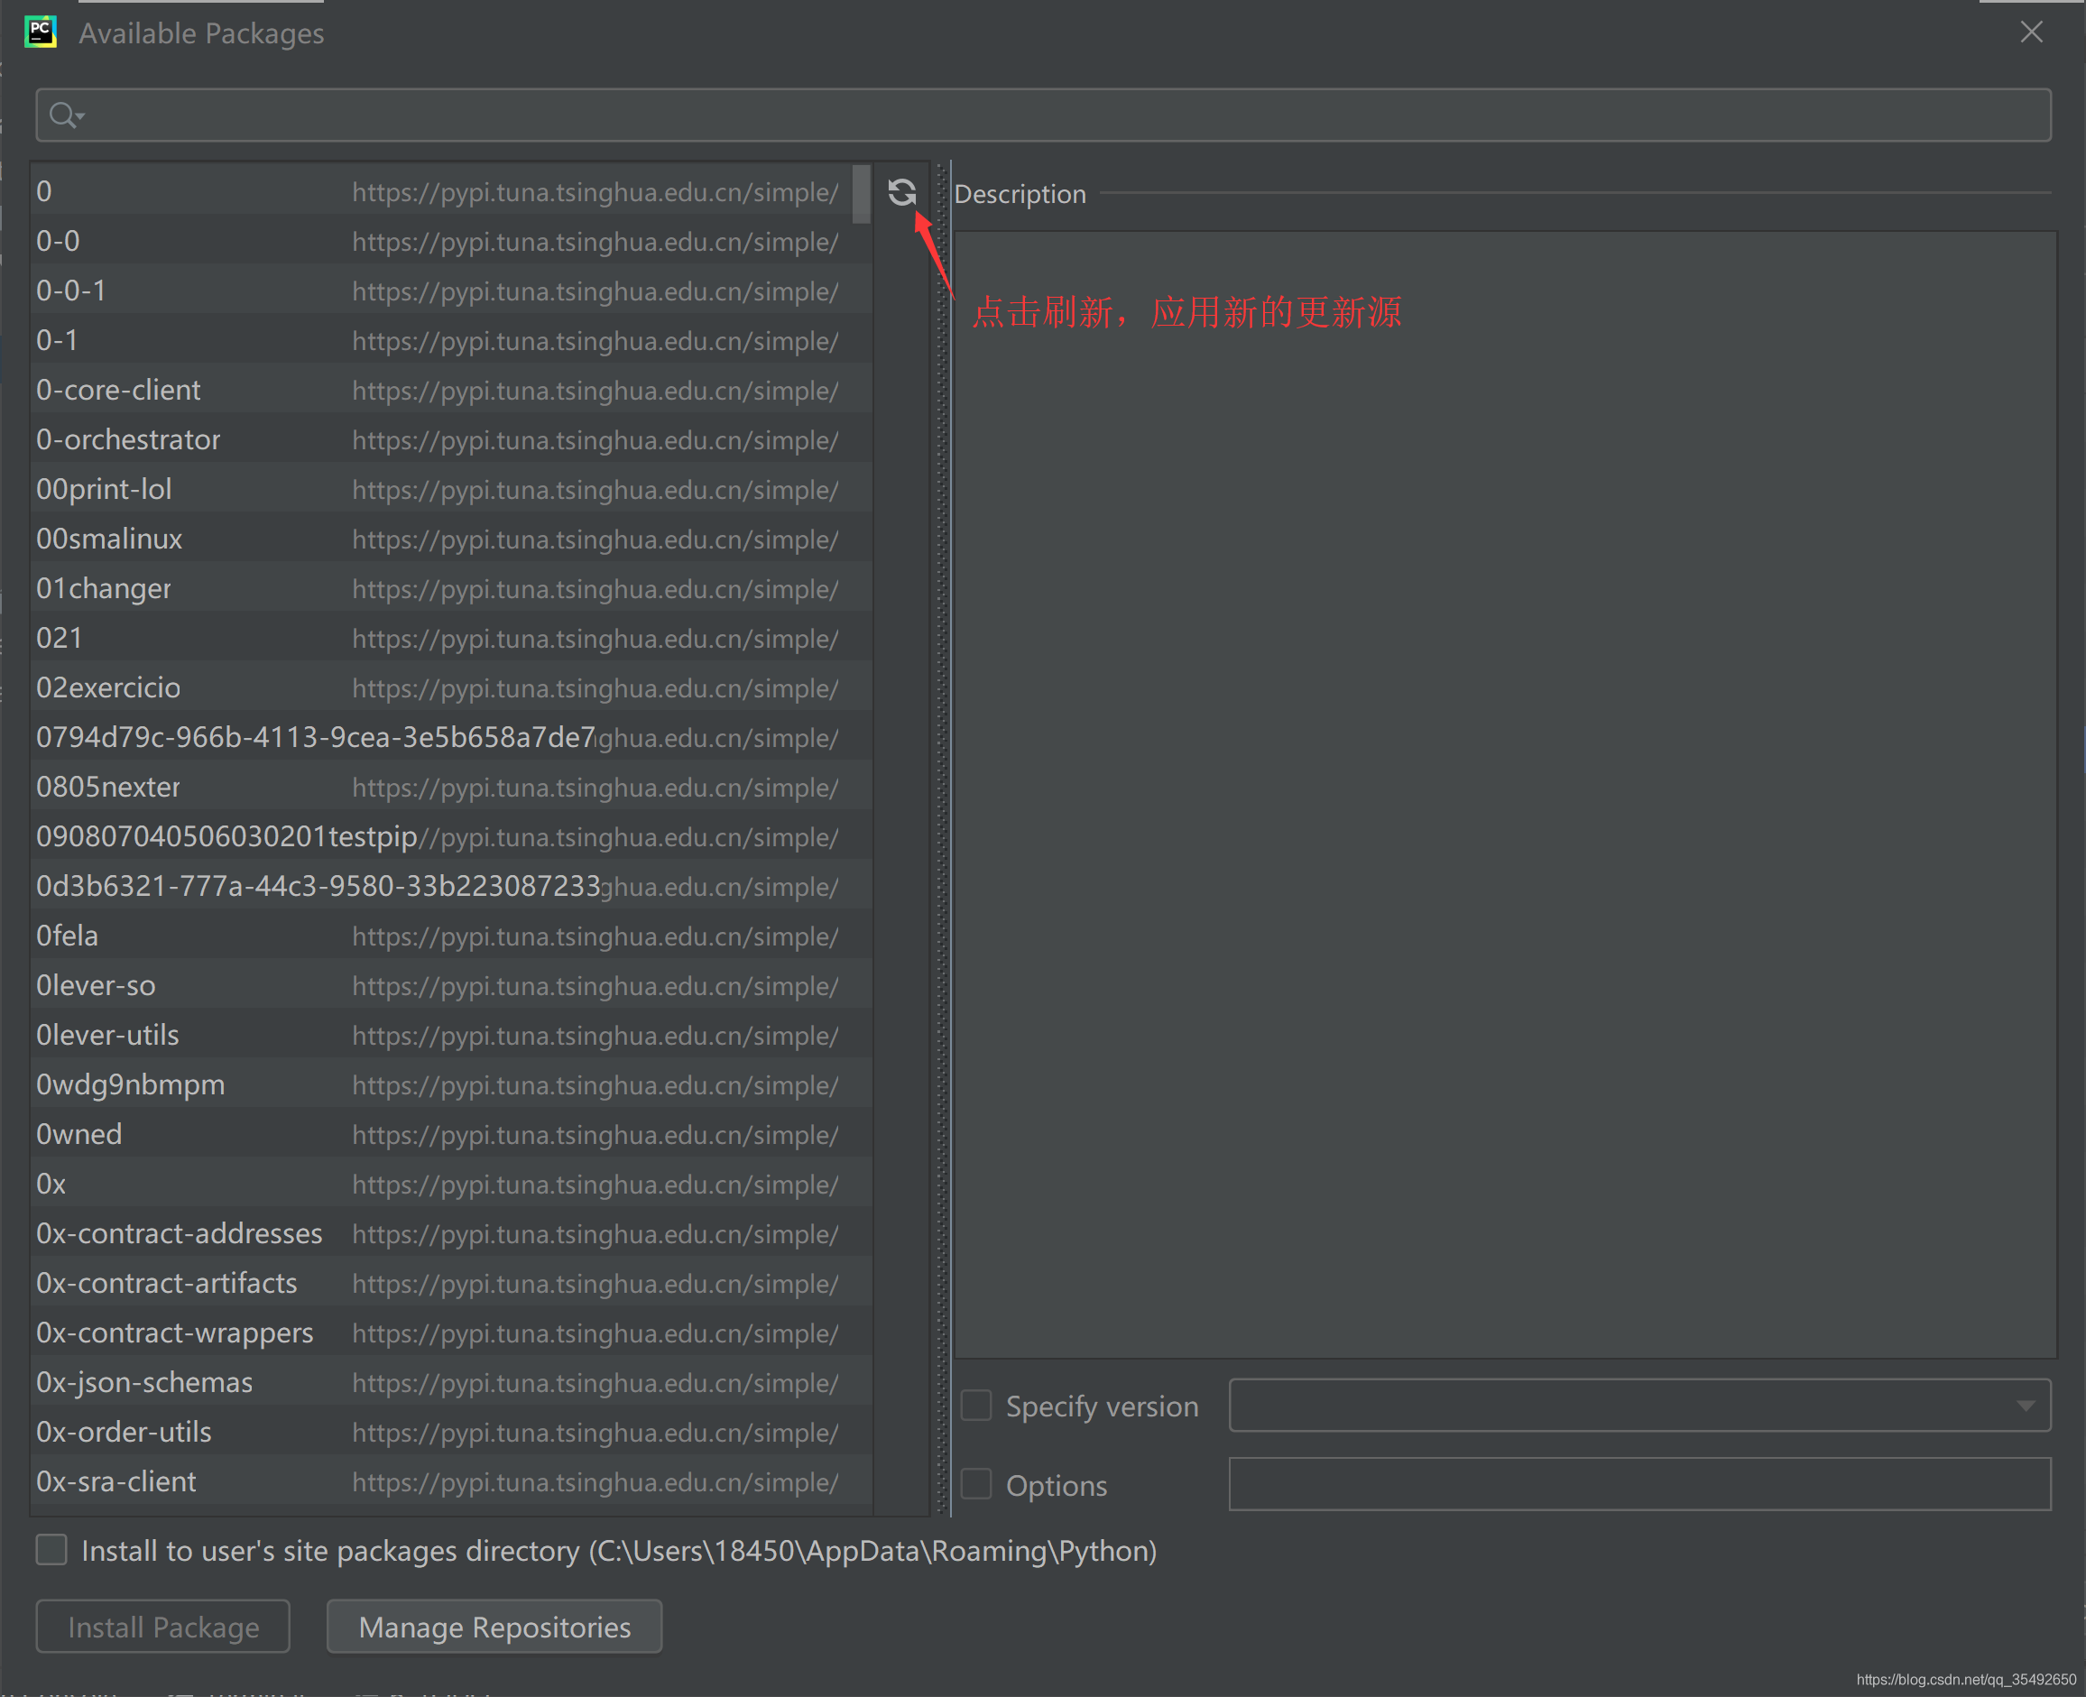Select package "0wned"
This screenshot has height=1697, width=2086.
pyautogui.click(x=452, y=1134)
